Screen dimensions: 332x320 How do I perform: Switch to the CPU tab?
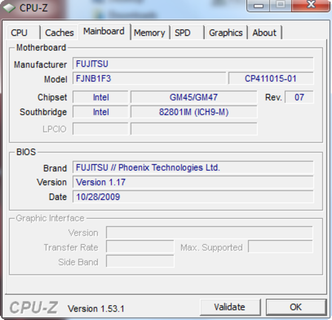tap(23, 33)
